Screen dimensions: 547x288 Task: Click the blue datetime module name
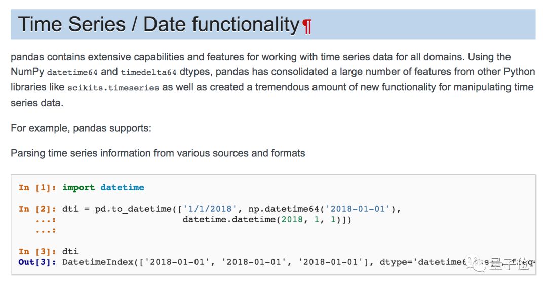click(x=122, y=188)
